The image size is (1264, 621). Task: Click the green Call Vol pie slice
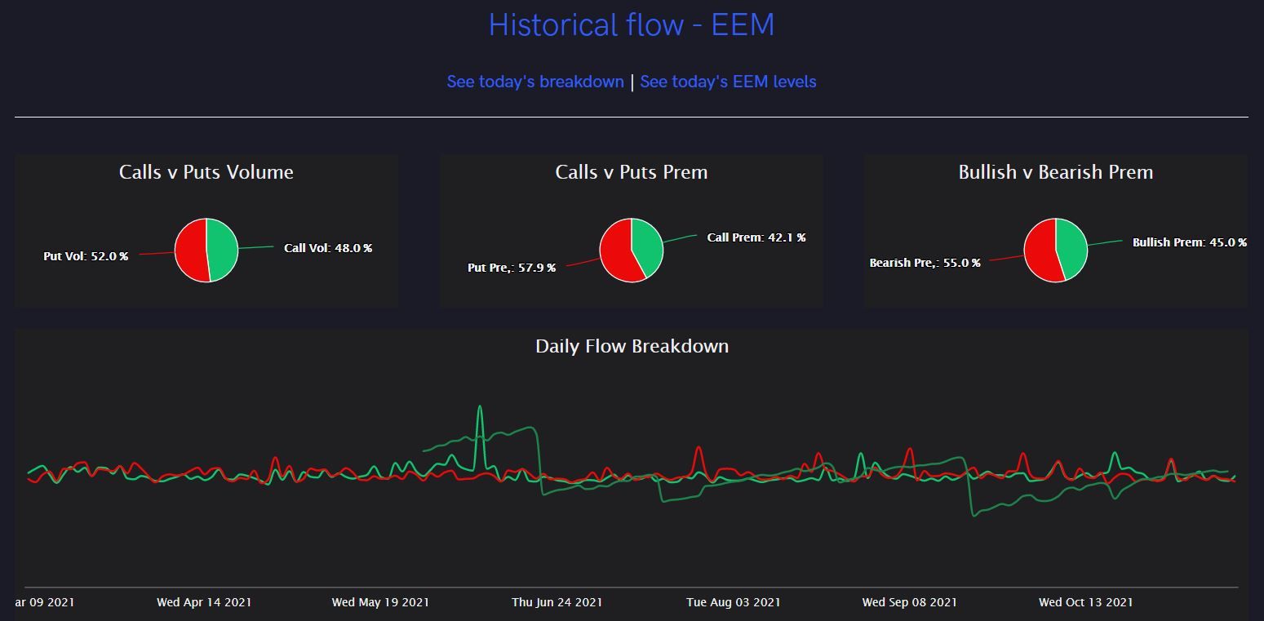[x=222, y=250]
